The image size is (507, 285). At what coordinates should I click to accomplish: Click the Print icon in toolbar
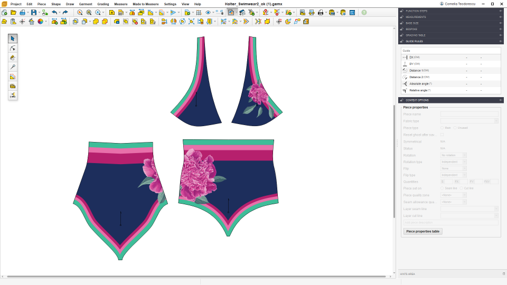321,12
